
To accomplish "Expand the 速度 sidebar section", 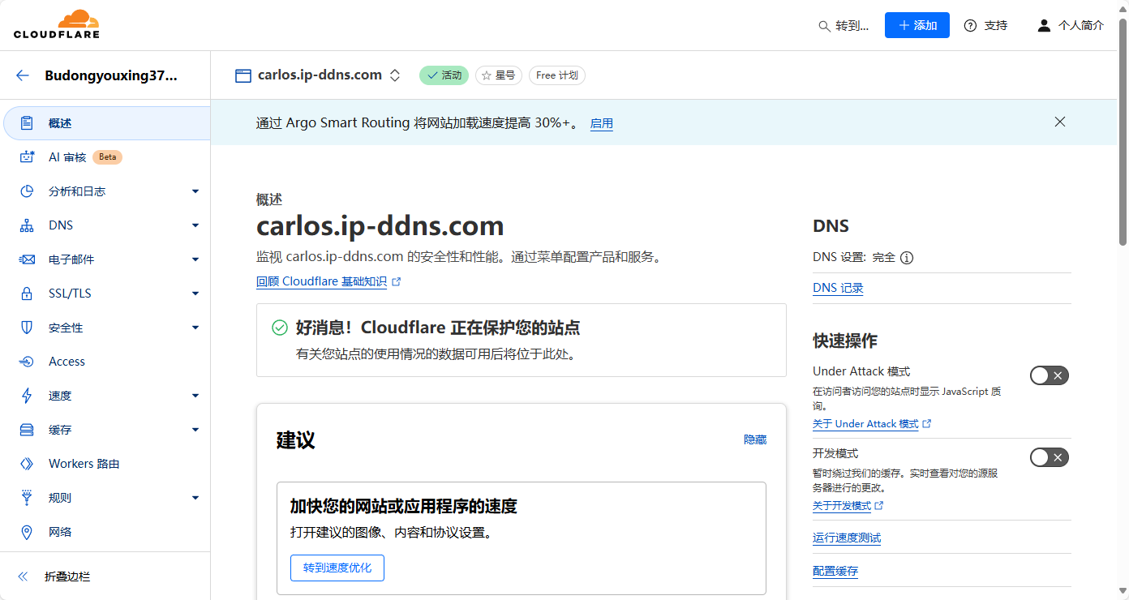I will click(x=195, y=396).
